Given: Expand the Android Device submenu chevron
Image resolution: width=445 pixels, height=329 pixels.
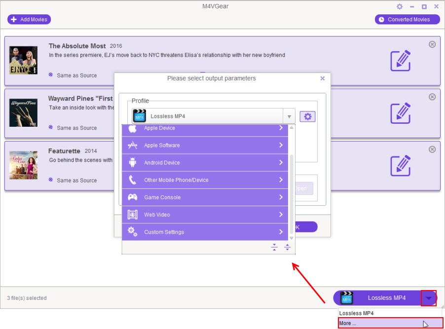Looking at the screenshot, I should click(281, 162).
